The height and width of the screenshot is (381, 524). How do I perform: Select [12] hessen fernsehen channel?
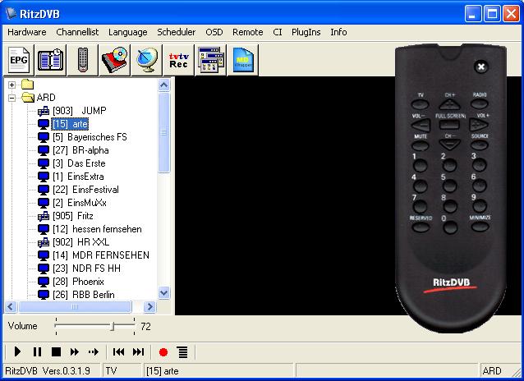click(x=97, y=229)
